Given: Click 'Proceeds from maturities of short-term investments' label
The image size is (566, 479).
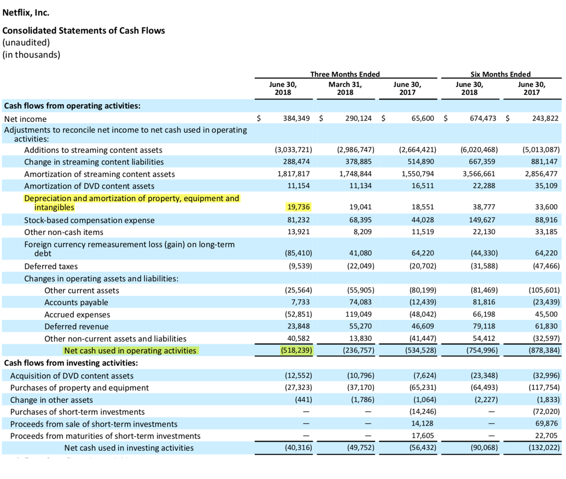Looking at the screenshot, I should point(105,436).
